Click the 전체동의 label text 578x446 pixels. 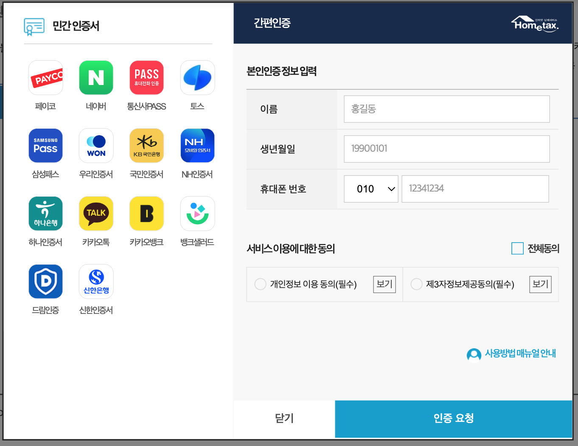pos(544,248)
